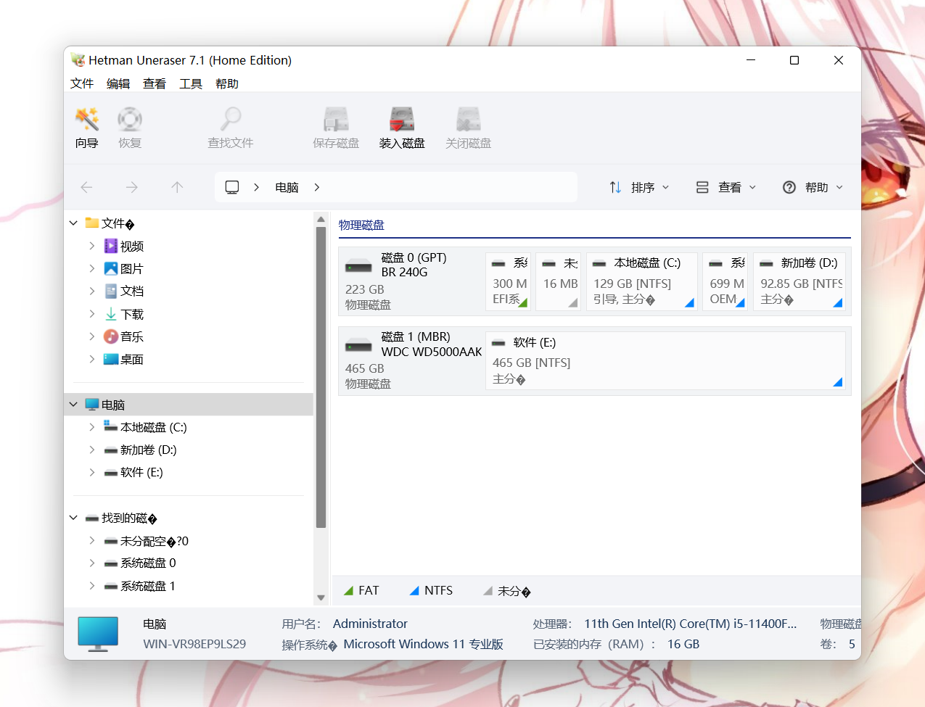This screenshot has width=925, height=707.
Task: Open the 向导 wizard tool
Action: point(87,128)
